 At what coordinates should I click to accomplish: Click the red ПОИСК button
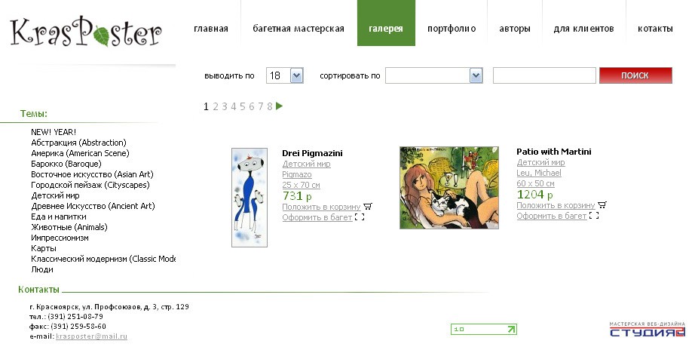635,75
